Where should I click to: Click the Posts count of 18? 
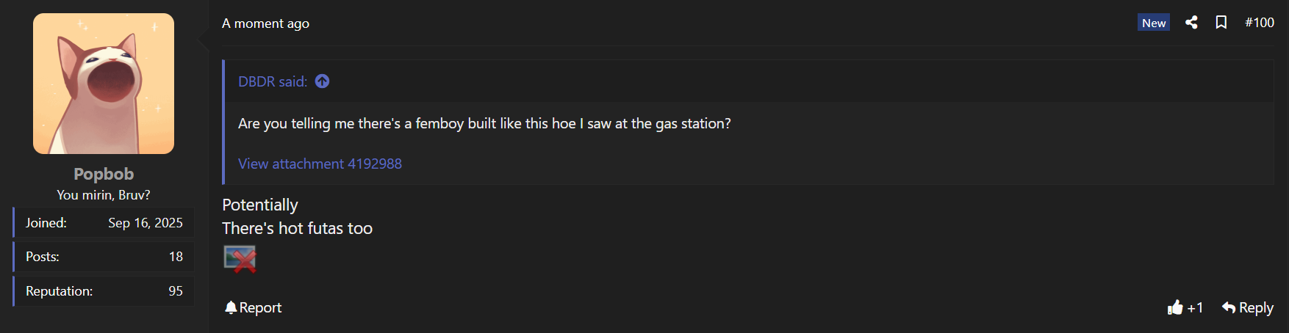pos(176,257)
